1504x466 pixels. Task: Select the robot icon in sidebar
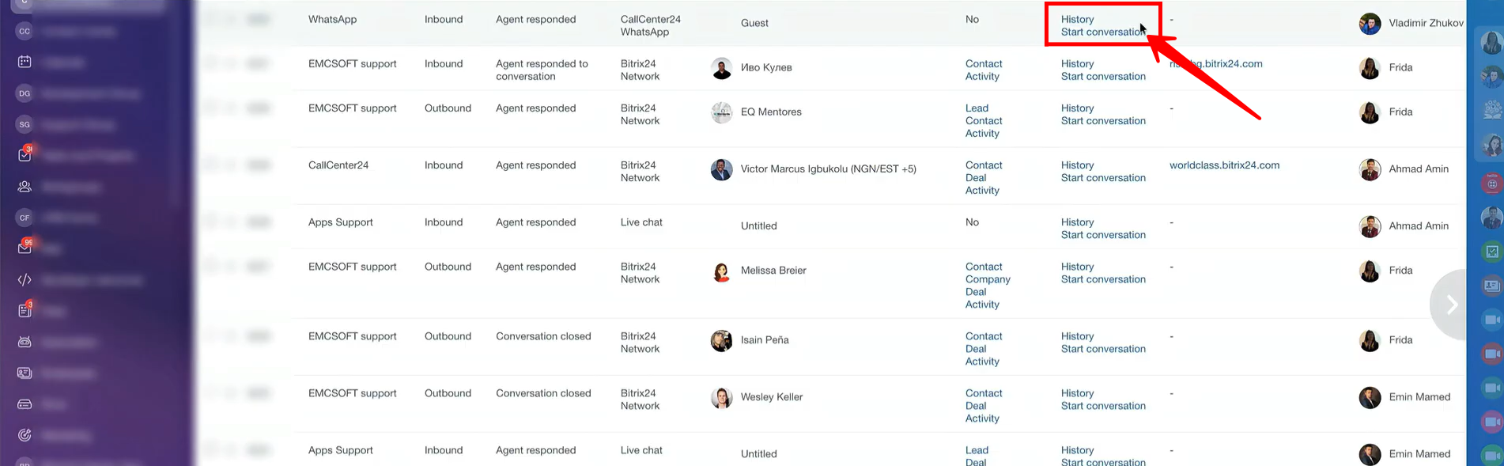25,342
